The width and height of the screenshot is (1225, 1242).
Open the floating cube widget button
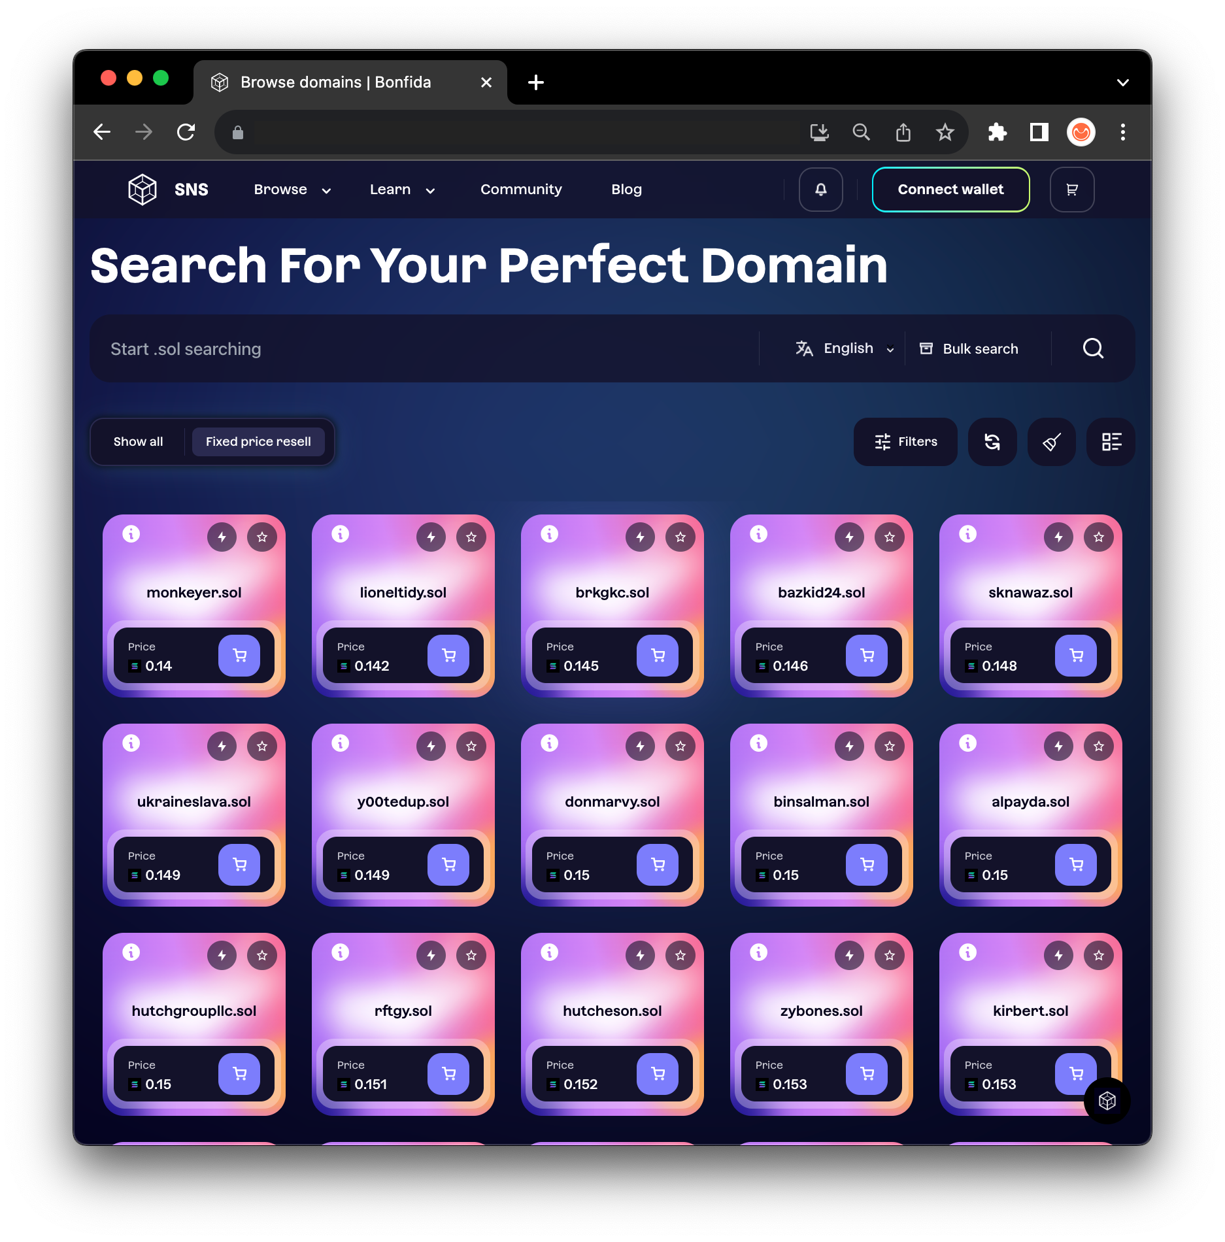(x=1107, y=1101)
